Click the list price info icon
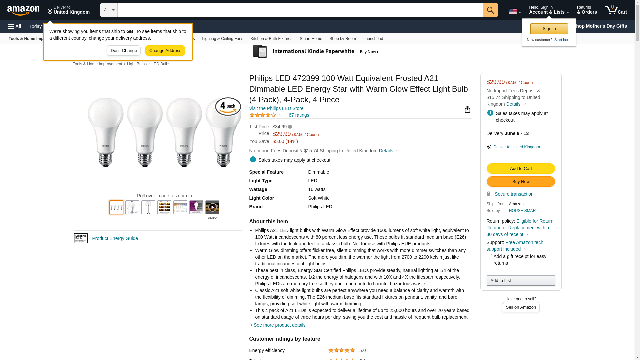The height and width of the screenshot is (360, 640). (290, 127)
